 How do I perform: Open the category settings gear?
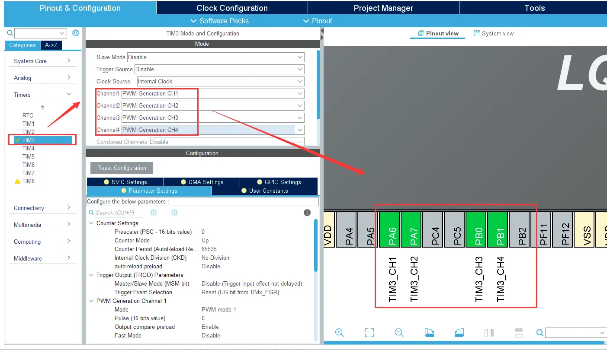pos(76,33)
